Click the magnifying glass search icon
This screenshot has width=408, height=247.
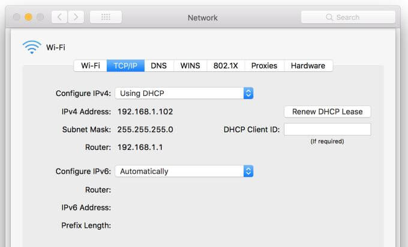pos(329,17)
